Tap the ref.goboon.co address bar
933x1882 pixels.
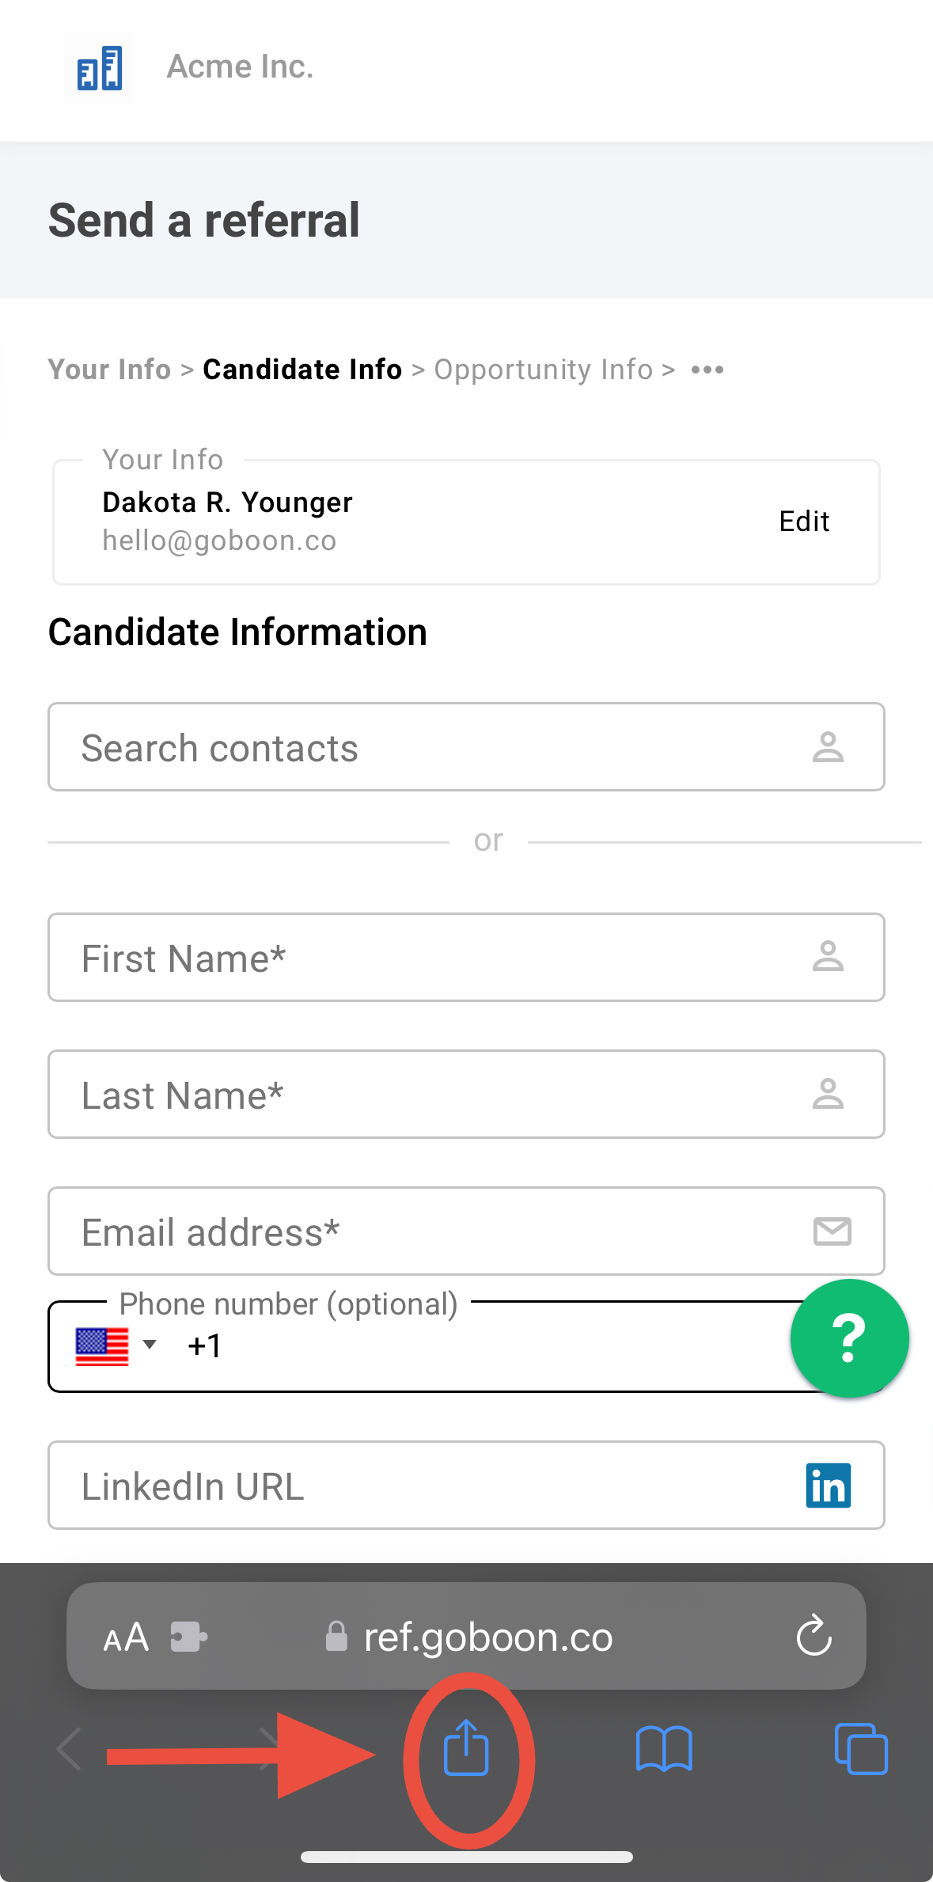466,1636
